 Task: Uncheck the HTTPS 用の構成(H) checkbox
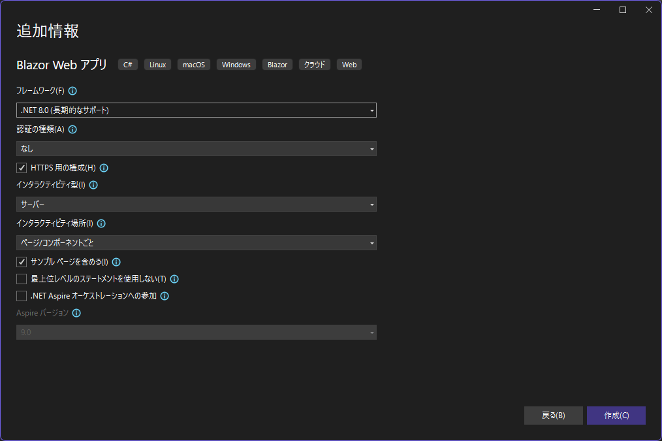click(22, 168)
